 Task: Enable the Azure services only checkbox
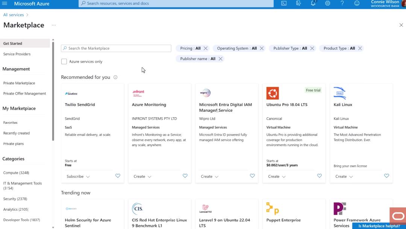coord(64,61)
